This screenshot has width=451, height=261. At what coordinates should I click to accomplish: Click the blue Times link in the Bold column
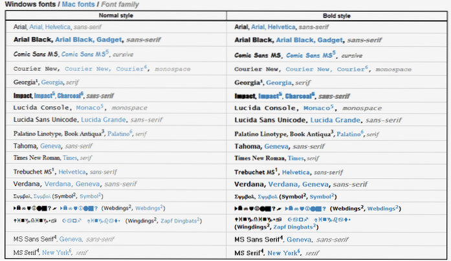tap(296, 158)
